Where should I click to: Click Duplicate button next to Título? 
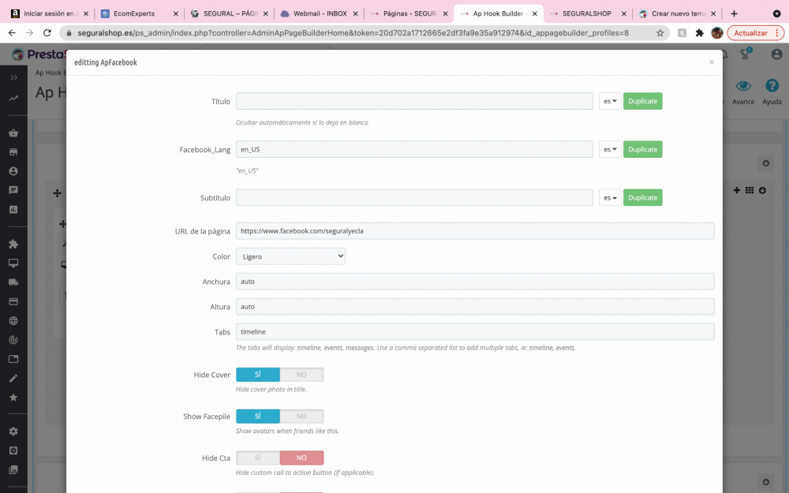point(642,101)
